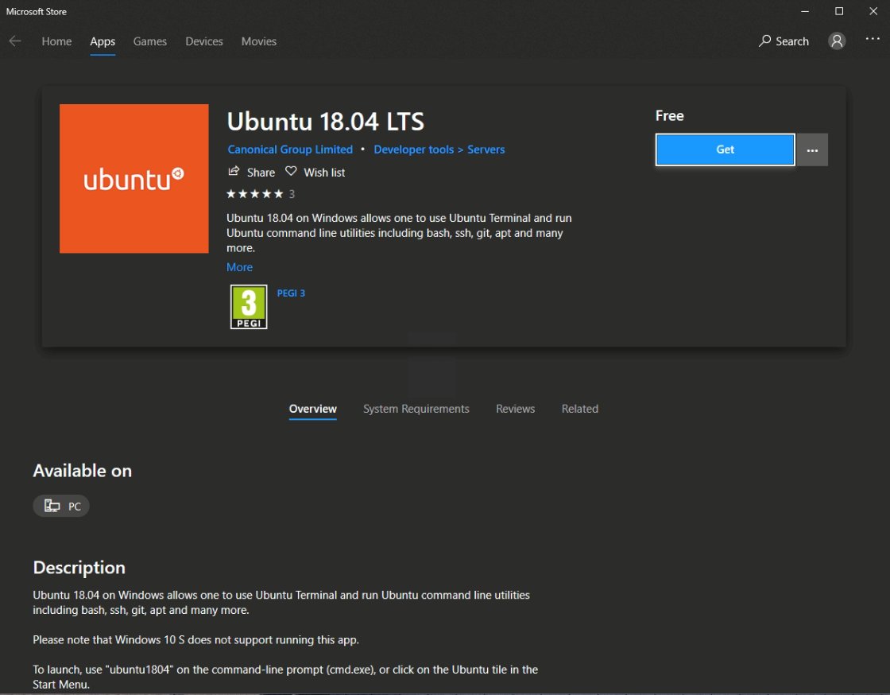
Task: Click the 'To launch, use "ubuntu1804"' paragraph
Action: 285,677
